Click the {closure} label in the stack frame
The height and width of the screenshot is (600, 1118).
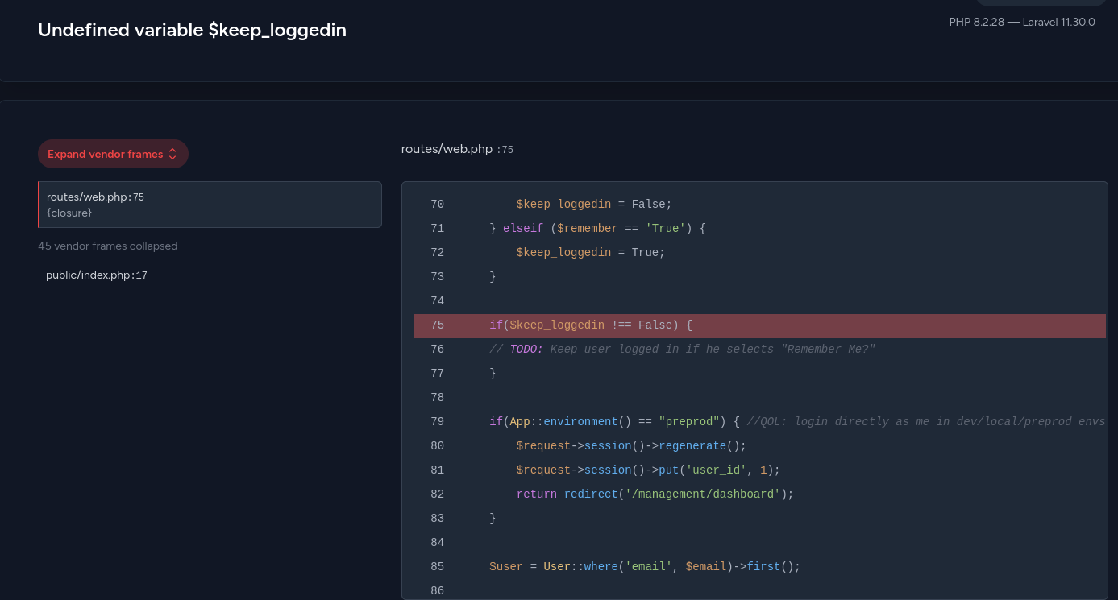click(69, 213)
